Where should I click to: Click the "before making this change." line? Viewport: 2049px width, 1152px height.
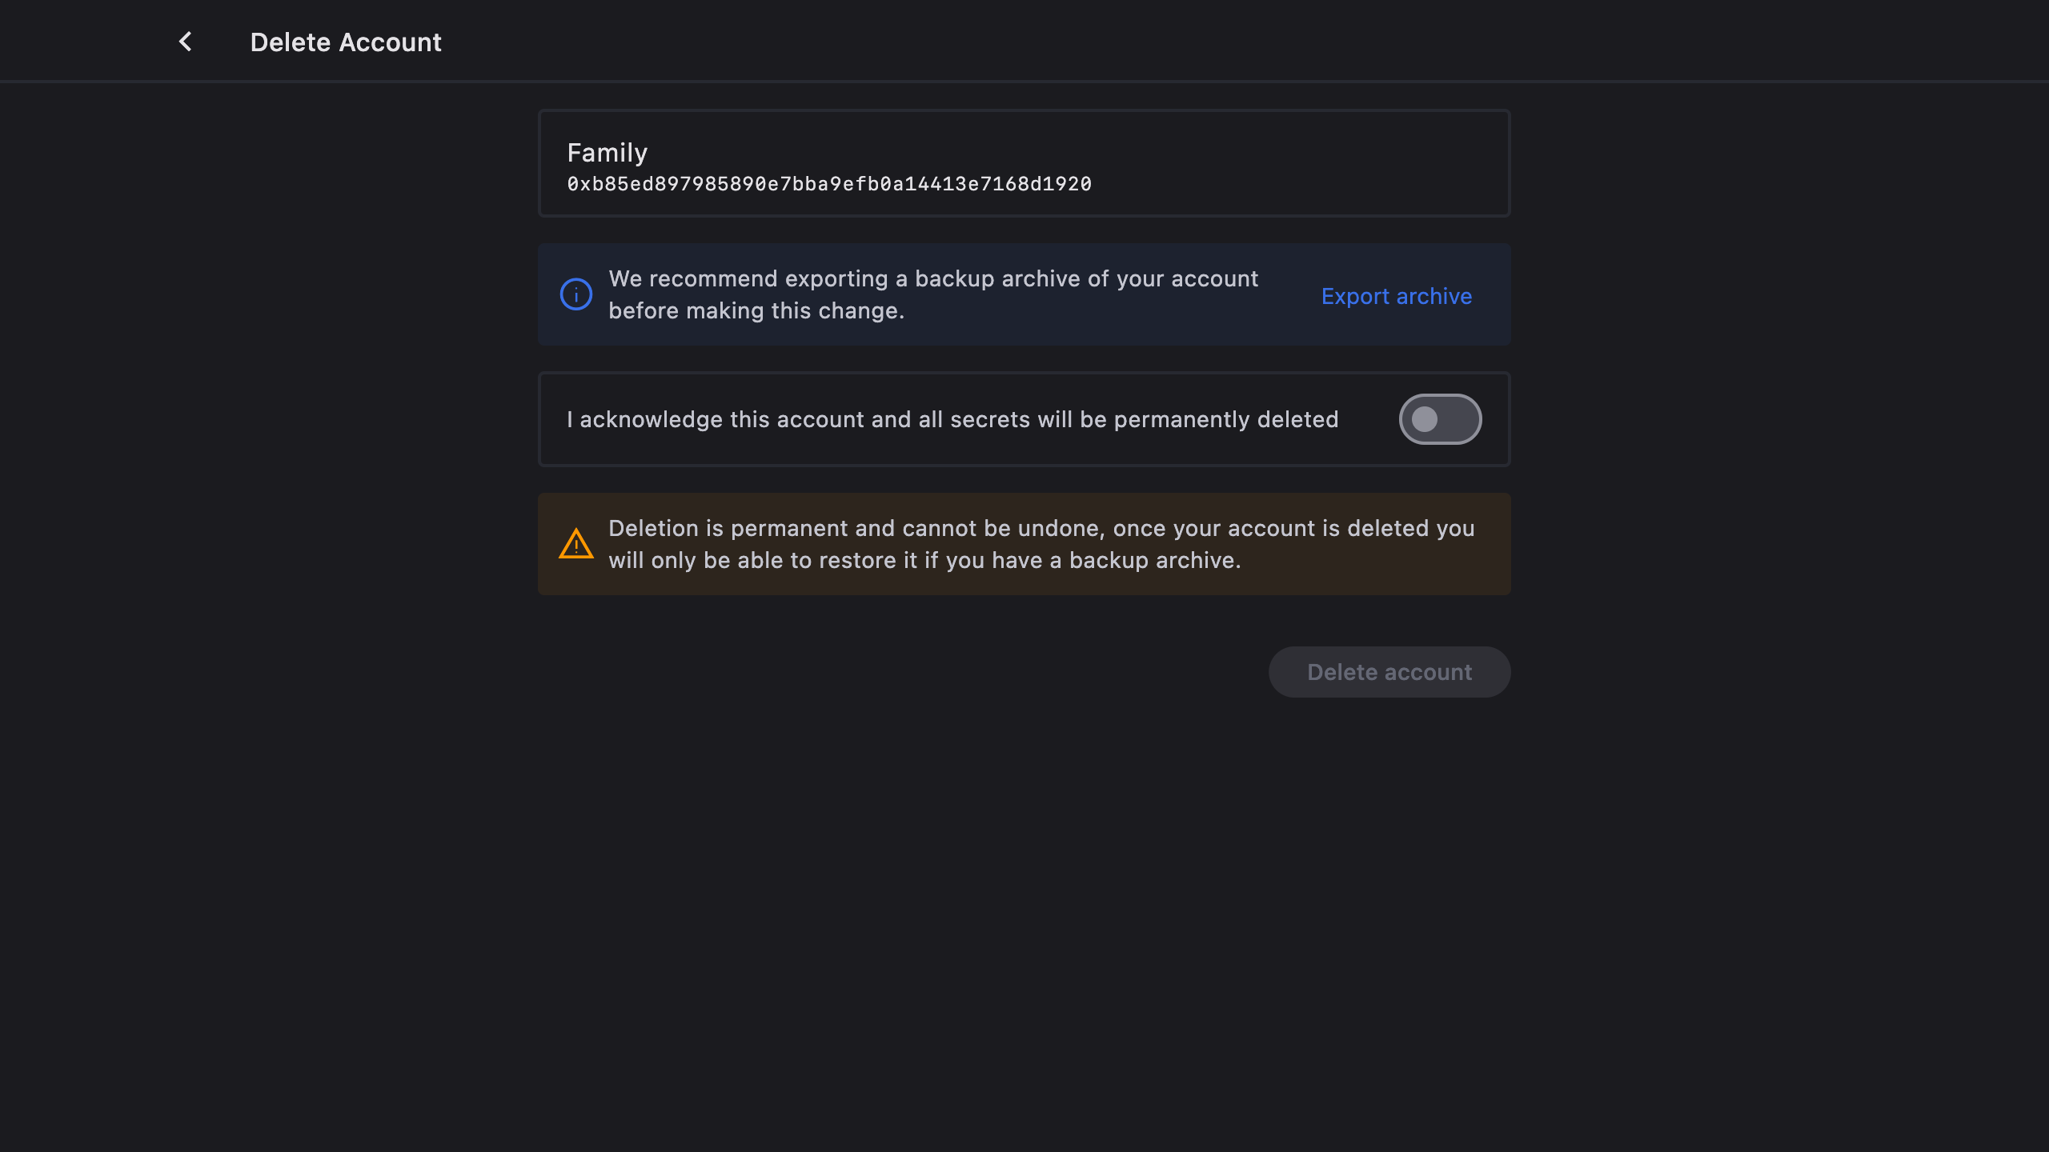tap(756, 310)
